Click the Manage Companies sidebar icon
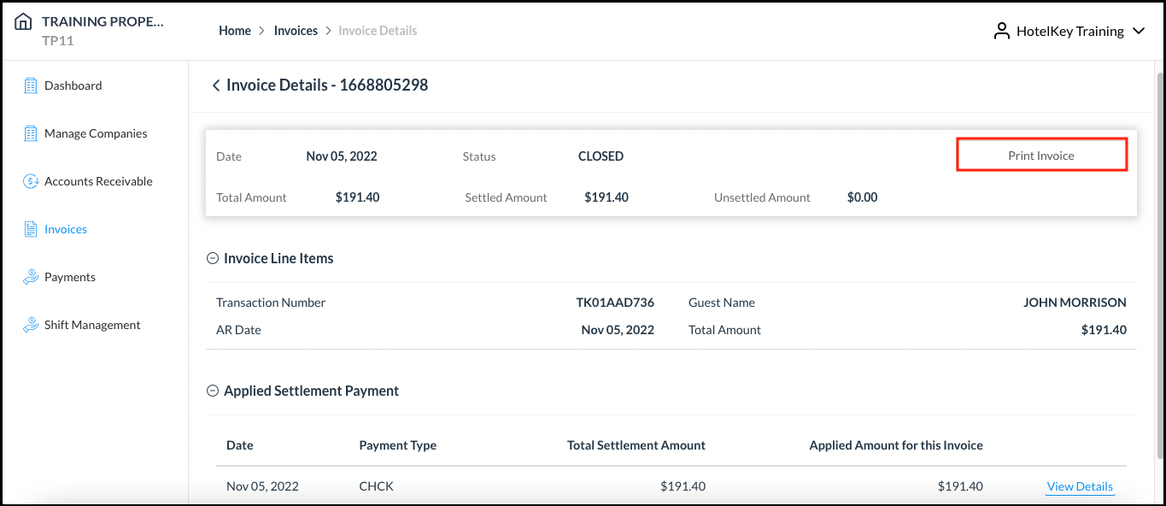 click(x=31, y=133)
